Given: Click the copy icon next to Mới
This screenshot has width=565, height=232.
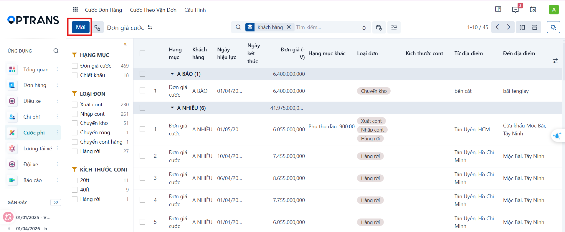Looking at the screenshot, I should 98,28.
